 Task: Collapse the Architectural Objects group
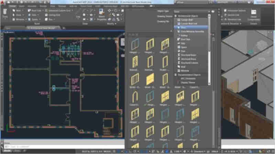175,16
